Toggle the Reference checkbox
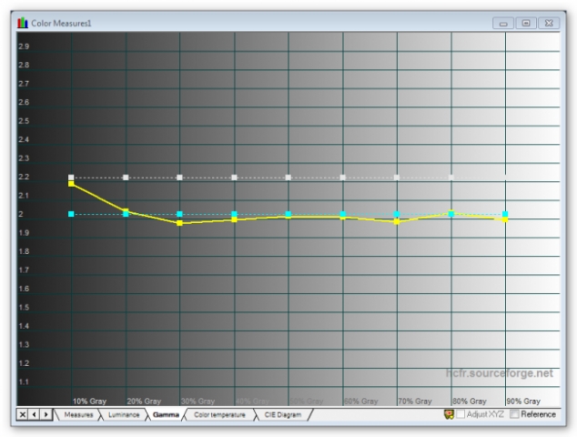 click(516, 415)
